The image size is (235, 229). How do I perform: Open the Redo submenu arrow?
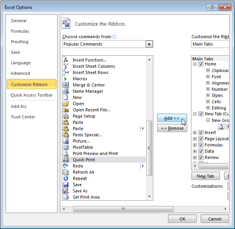click(x=143, y=166)
